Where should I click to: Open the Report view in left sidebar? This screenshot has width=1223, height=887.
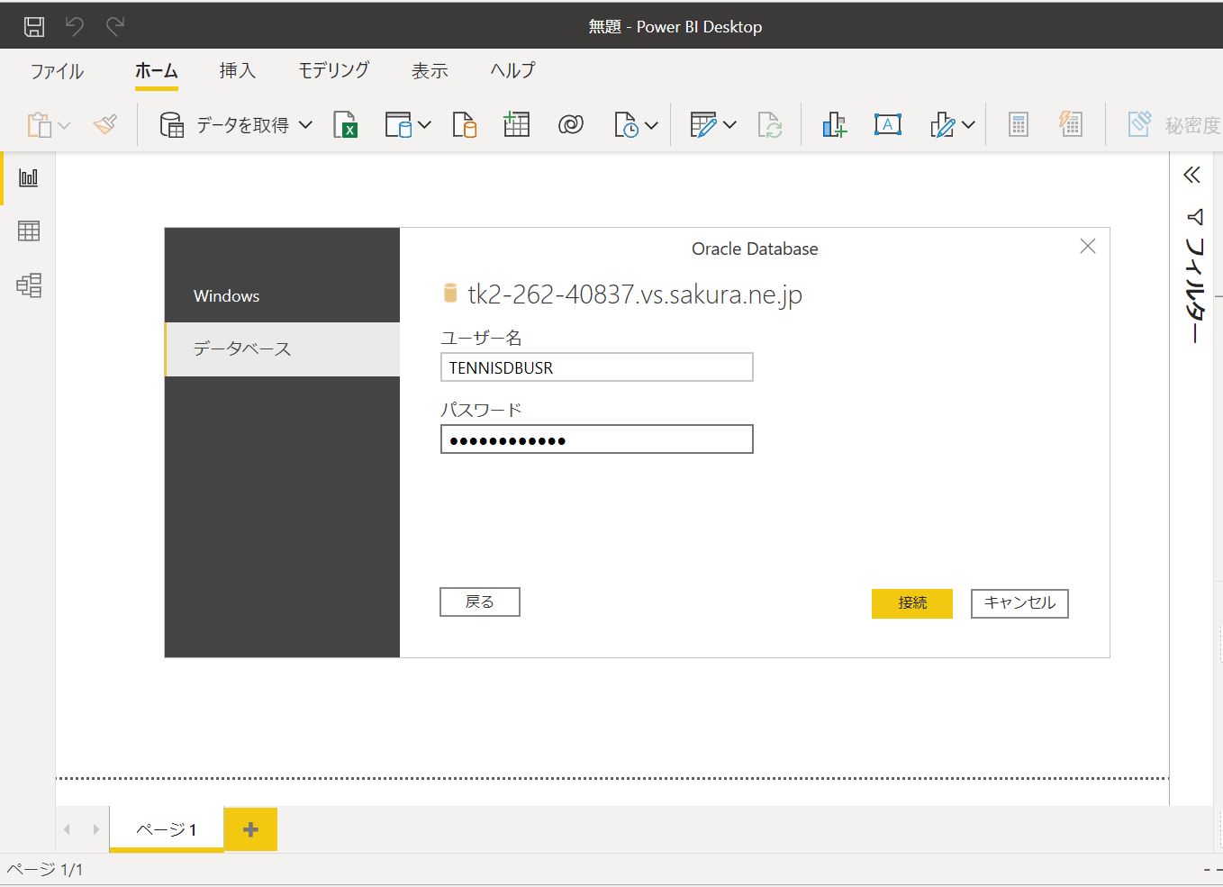(29, 177)
